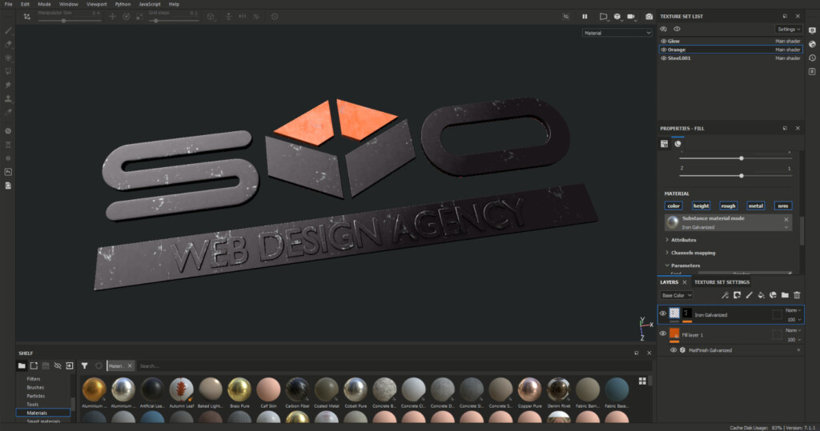Toggle visibility of Orange texture set

tap(664, 50)
